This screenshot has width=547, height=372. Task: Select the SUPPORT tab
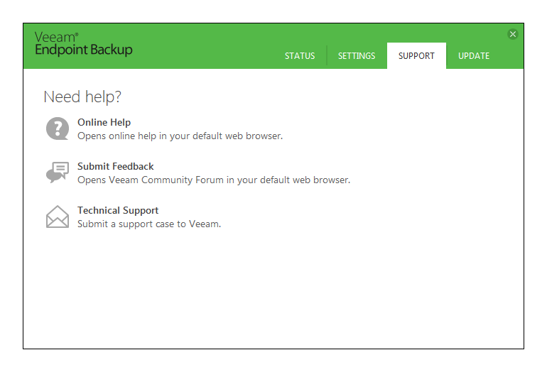pyautogui.click(x=416, y=56)
